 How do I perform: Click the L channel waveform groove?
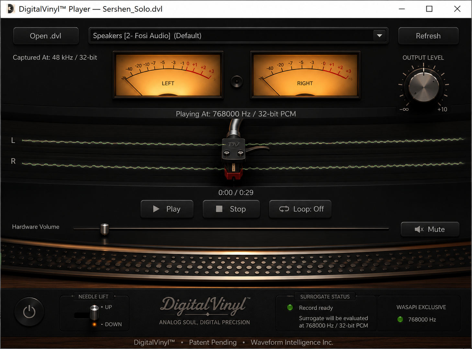coord(243,142)
